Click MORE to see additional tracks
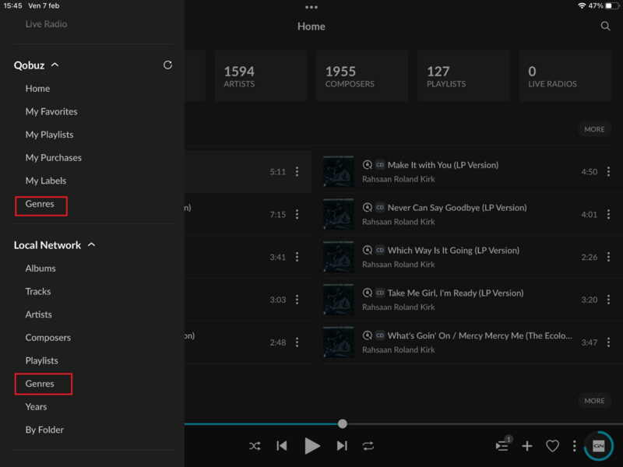Screen dimensions: 623x467 593,129
